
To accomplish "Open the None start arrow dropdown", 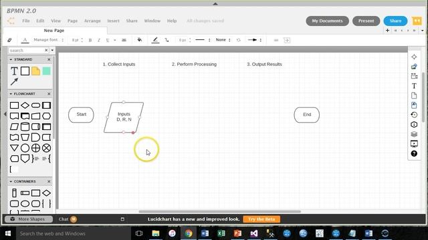I will point(223,40).
